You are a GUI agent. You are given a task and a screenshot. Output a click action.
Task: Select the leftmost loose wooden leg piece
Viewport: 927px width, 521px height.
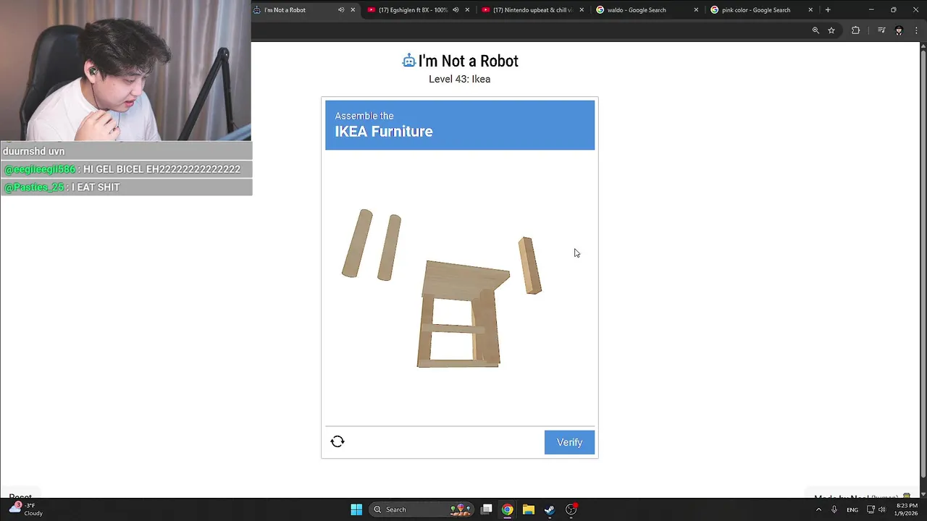357,243
